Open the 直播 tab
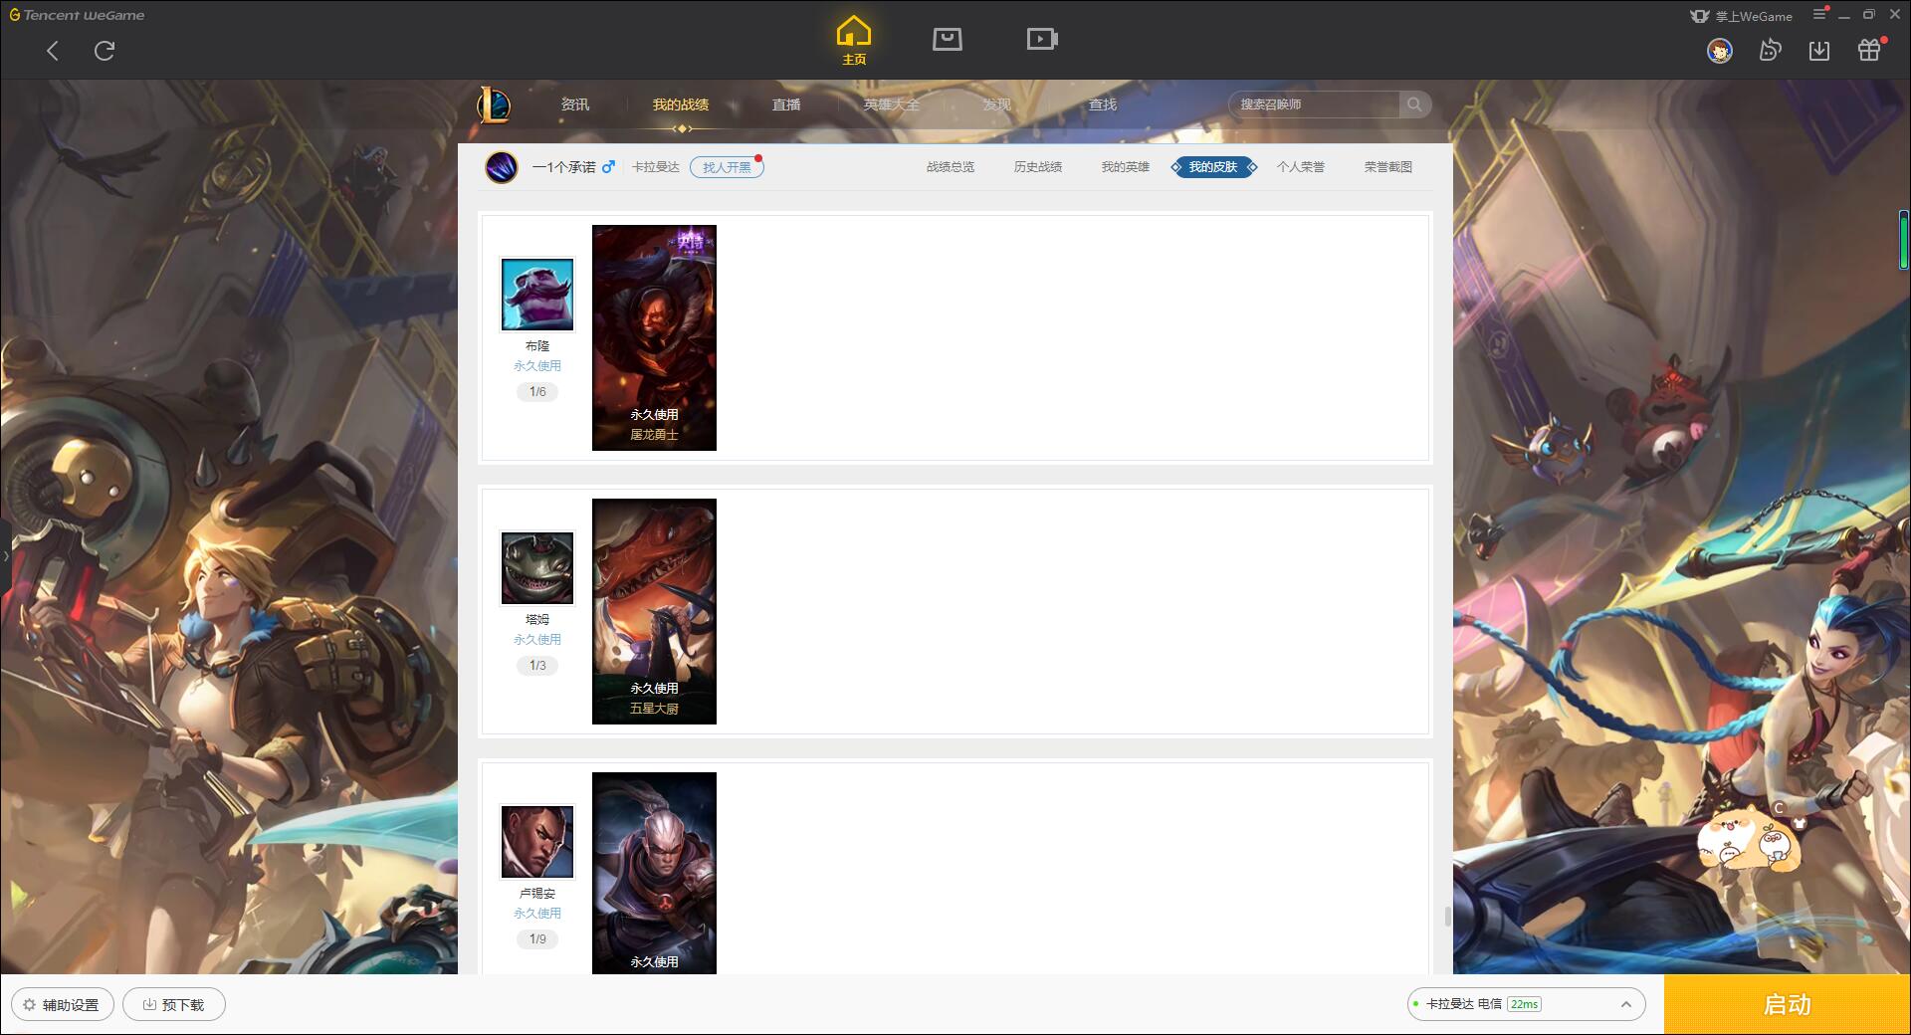This screenshot has width=1911, height=1035. point(786,104)
